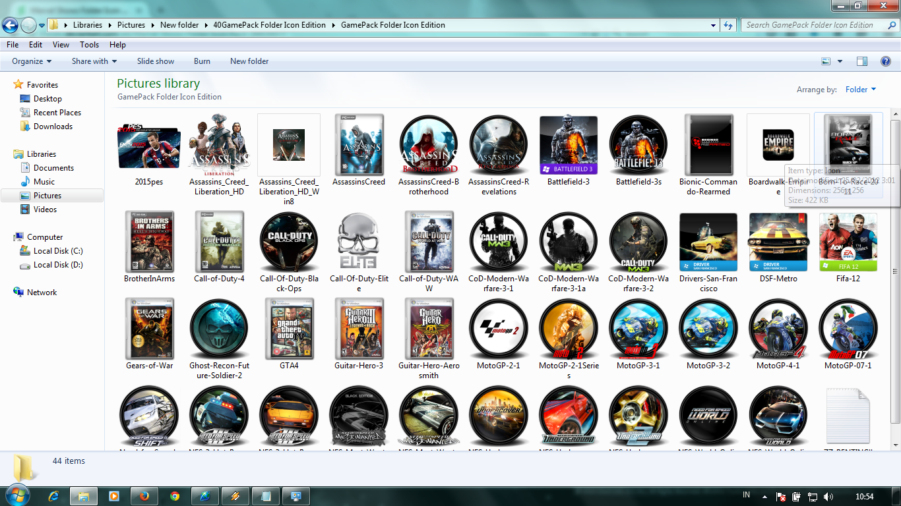Click the Burn toolbar button
This screenshot has height=506, width=901.
[202, 61]
